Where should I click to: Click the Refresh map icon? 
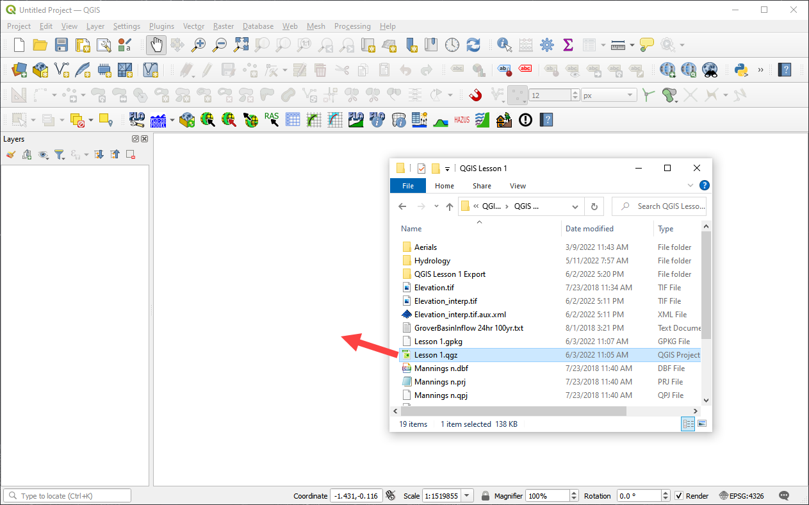473,45
